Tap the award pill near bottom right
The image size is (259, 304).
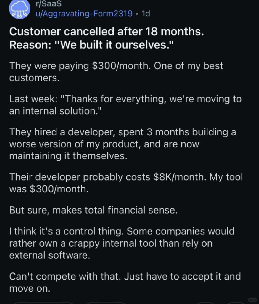[206, 303]
